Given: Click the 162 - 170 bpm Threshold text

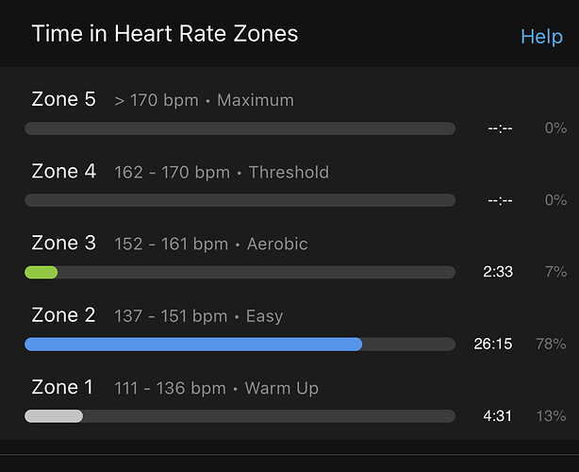Looking at the screenshot, I should (222, 172).
